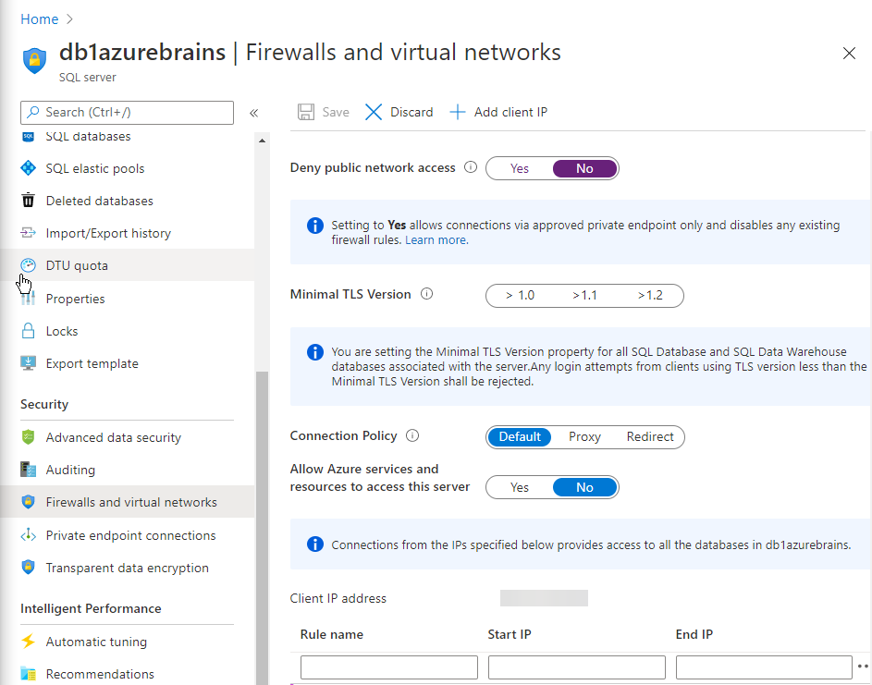
Task: Open info icon beside Deny public network access
Action: click(x=471, y=166)
